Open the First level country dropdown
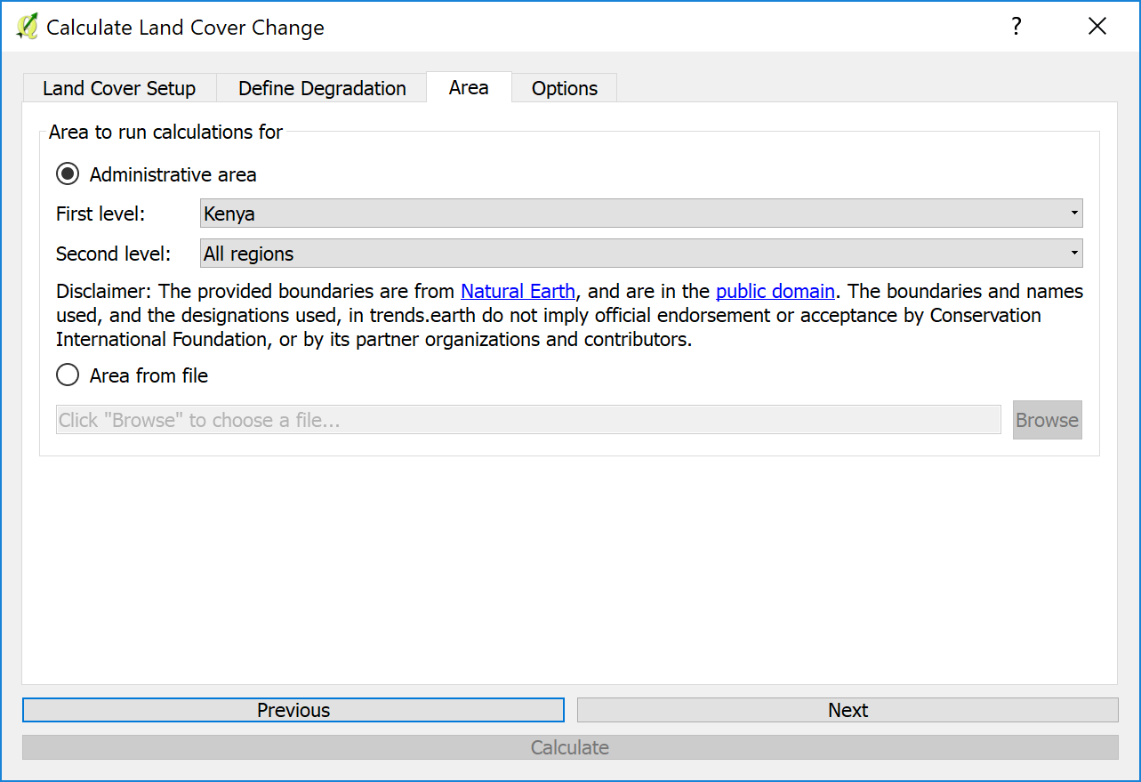 pyautogui.click(x=640, y=214)
